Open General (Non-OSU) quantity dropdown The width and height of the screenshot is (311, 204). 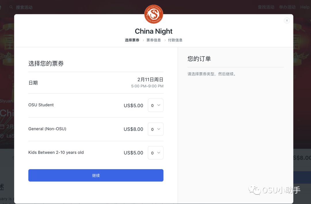coord(156,129)
